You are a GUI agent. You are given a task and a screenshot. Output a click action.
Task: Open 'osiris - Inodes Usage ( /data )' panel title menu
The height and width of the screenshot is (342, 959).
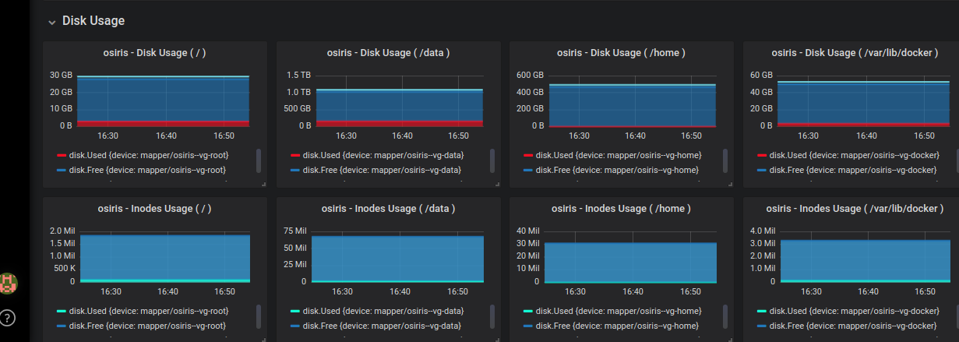[388, 209]
